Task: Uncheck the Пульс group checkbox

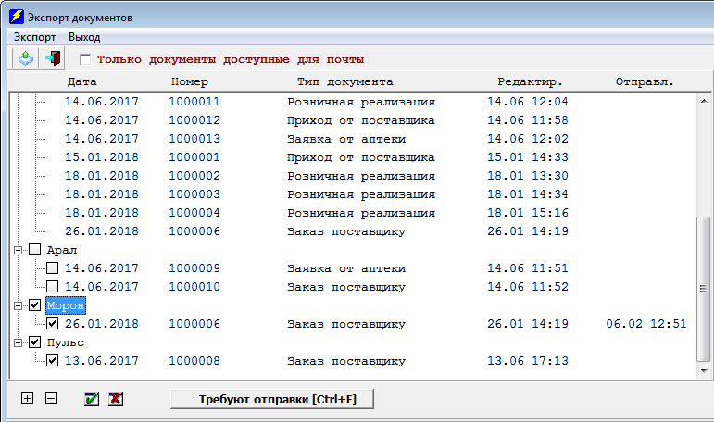Action: coord(34,341)
